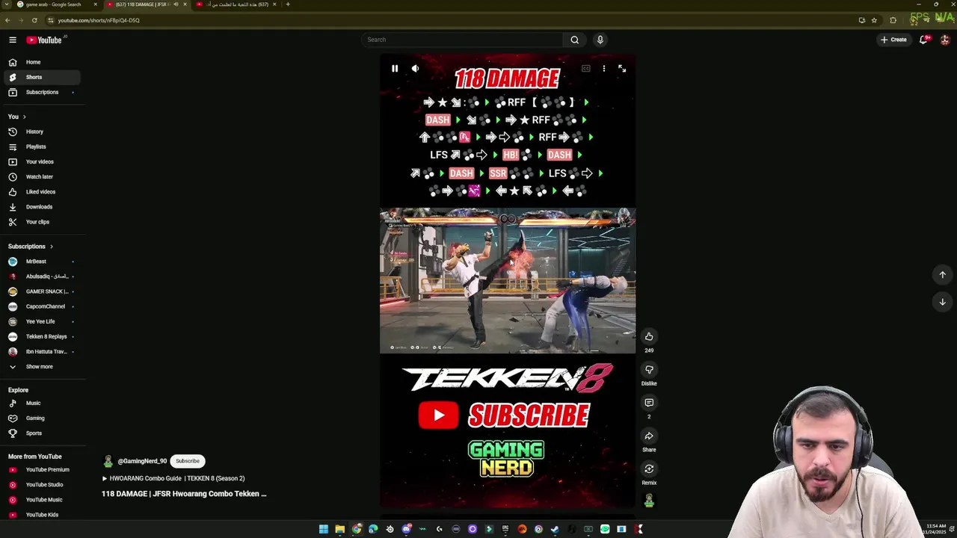The image size is (957, 538).
Task: Open the @GamingNerd_90 channel name
Action: pyautogui.click(x=142, y=461)
